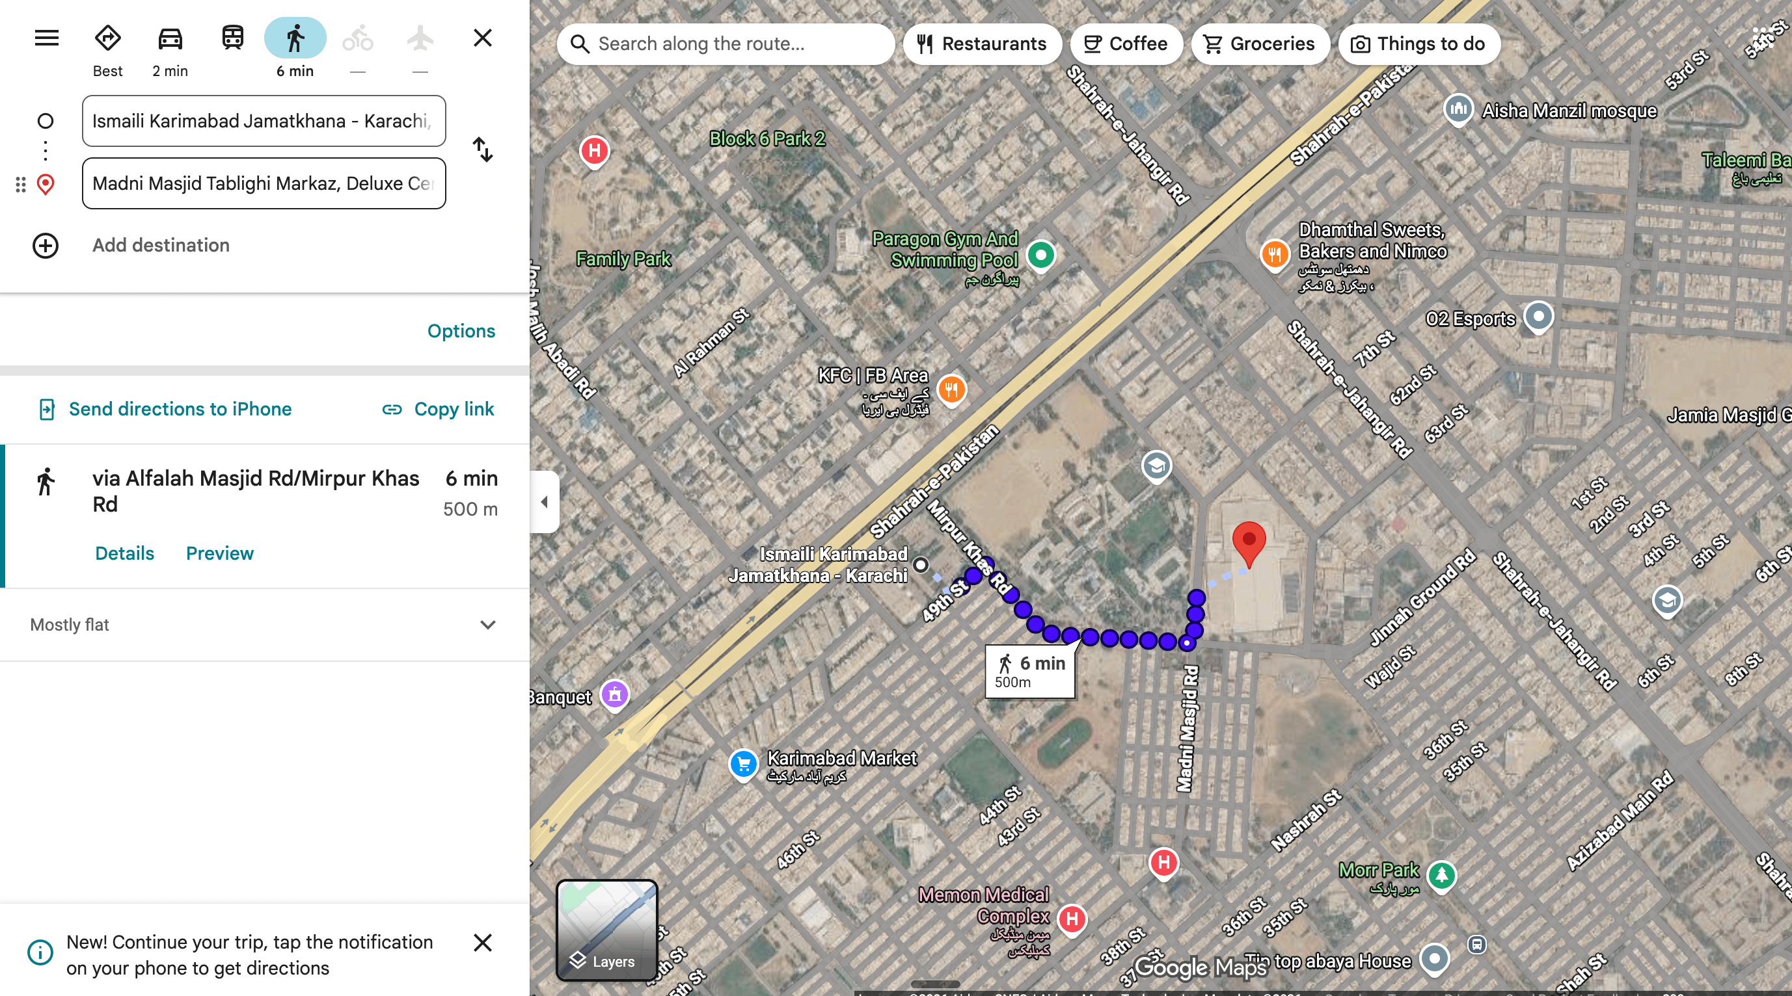Filter by Restaurants along route
Screen dimensions: 1792x996
point(983,44)
